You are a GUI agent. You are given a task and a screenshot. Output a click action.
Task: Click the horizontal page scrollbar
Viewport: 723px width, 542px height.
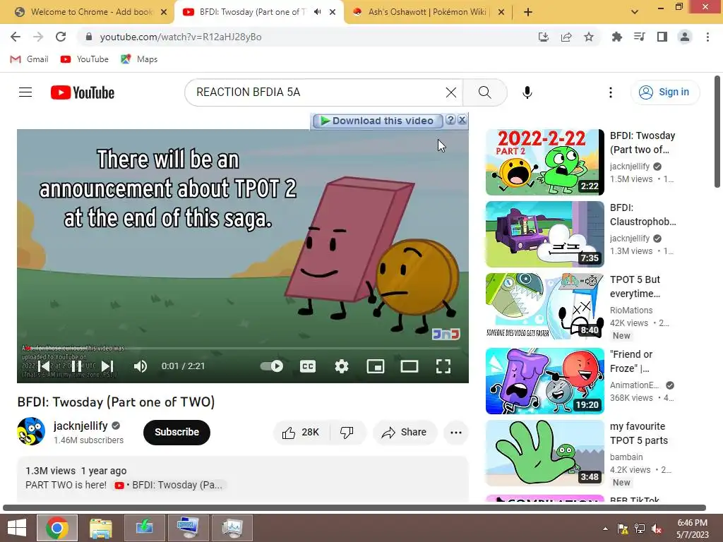click(x=354, y=507)
